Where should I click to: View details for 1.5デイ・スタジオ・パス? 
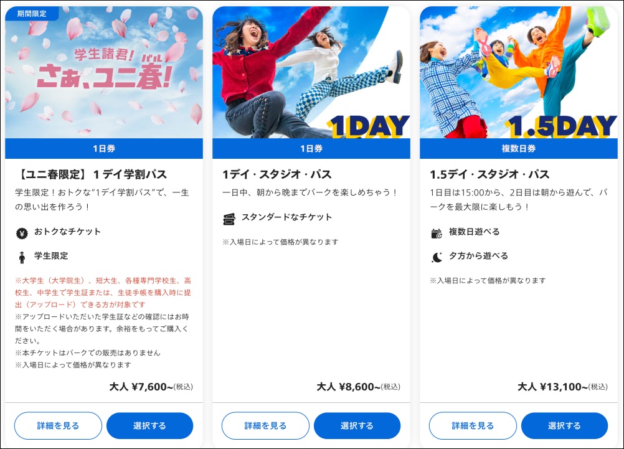coord(473,425)
